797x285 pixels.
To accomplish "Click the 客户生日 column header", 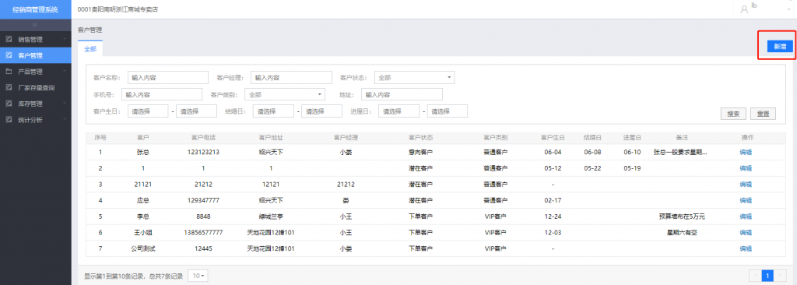I will point(553,138).
